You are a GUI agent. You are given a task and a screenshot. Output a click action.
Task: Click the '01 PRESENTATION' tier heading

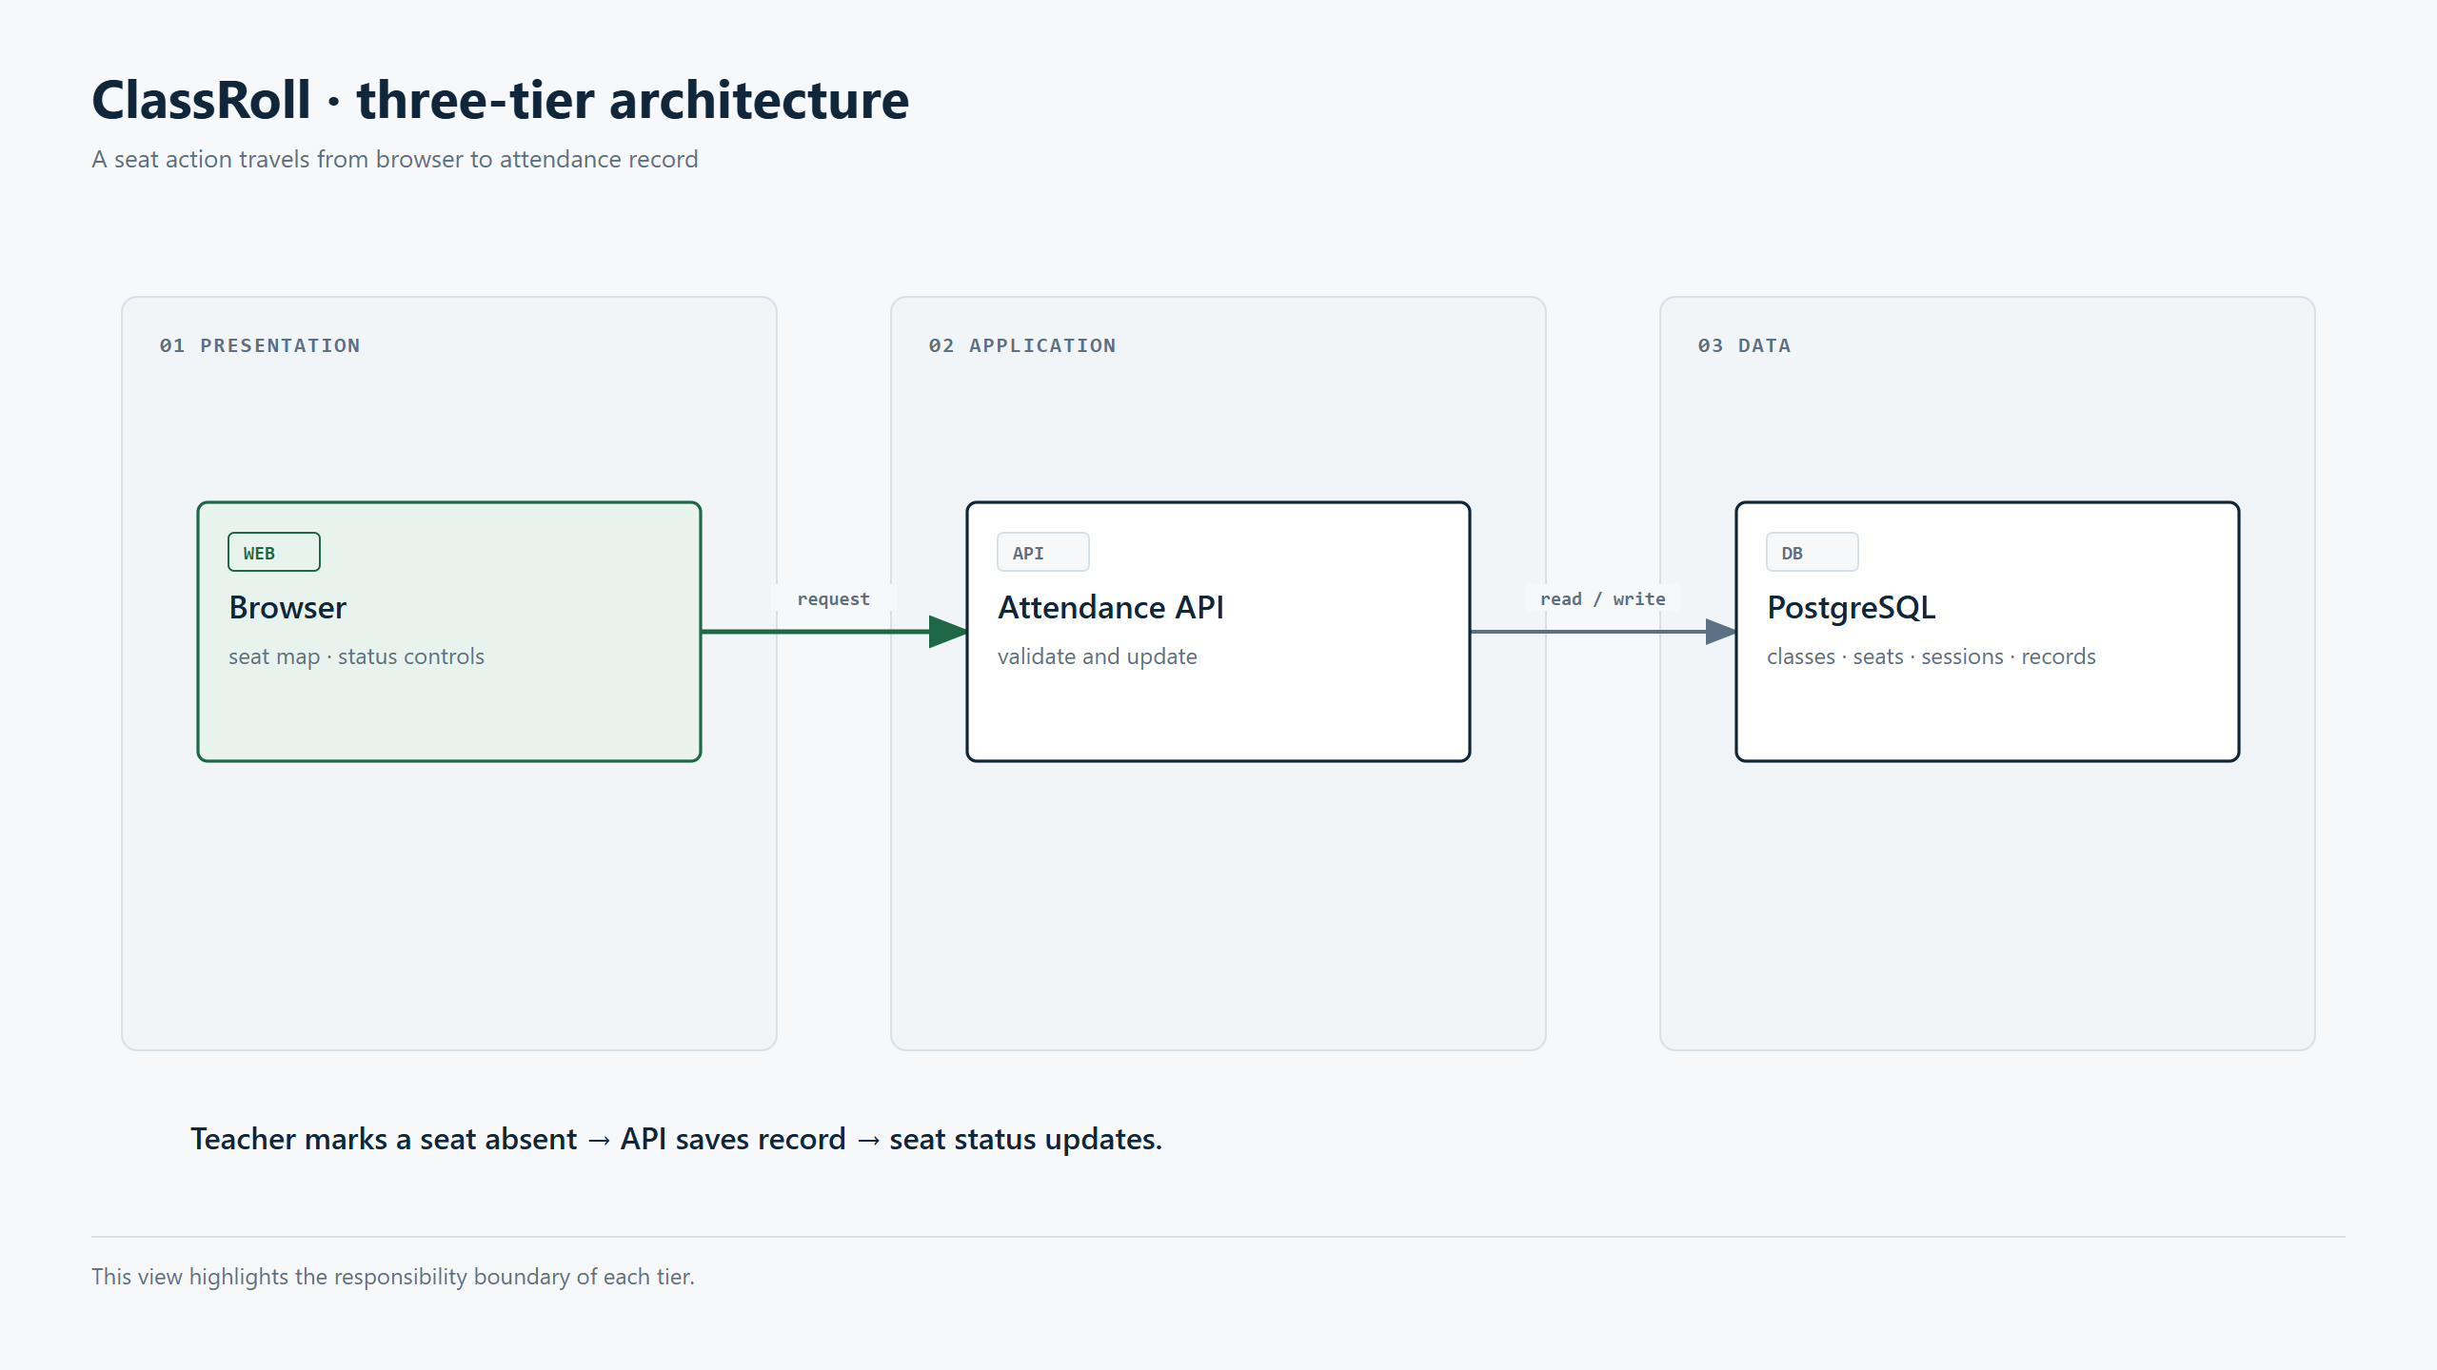[260, 345]
